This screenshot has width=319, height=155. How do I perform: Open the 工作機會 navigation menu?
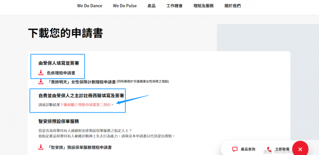174,6
